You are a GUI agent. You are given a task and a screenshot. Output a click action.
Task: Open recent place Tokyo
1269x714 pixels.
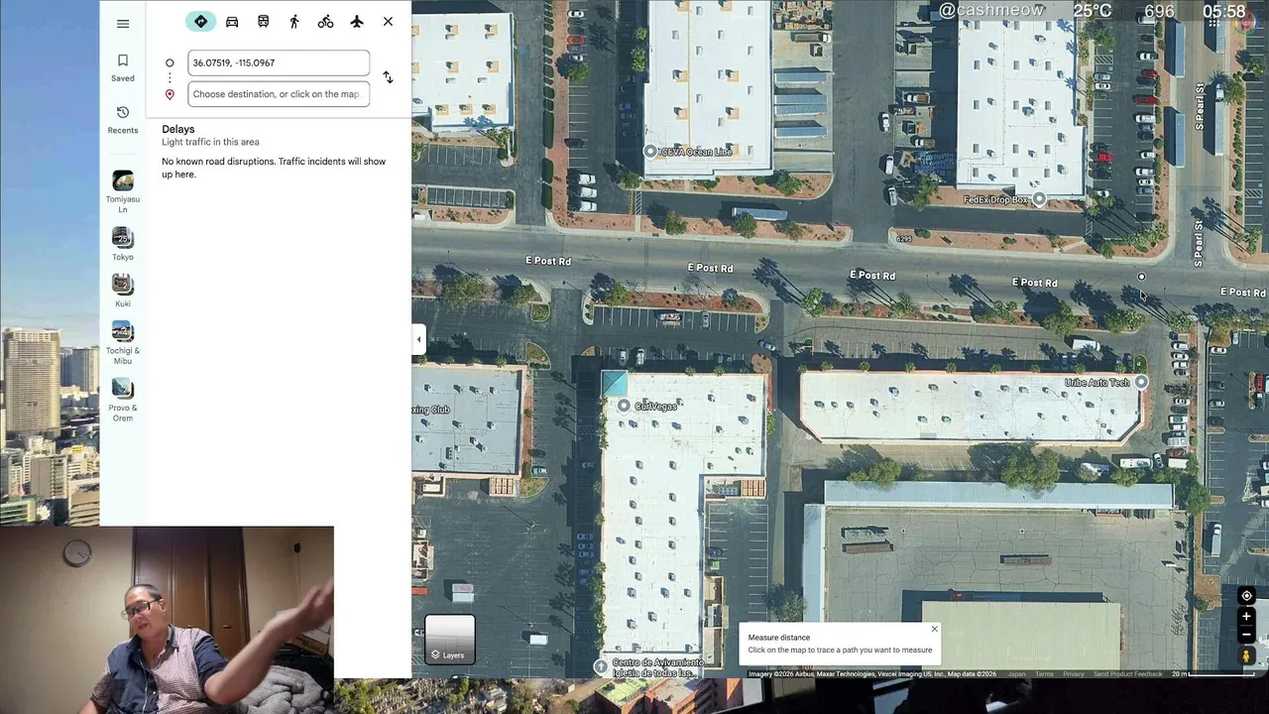point(123,244)
